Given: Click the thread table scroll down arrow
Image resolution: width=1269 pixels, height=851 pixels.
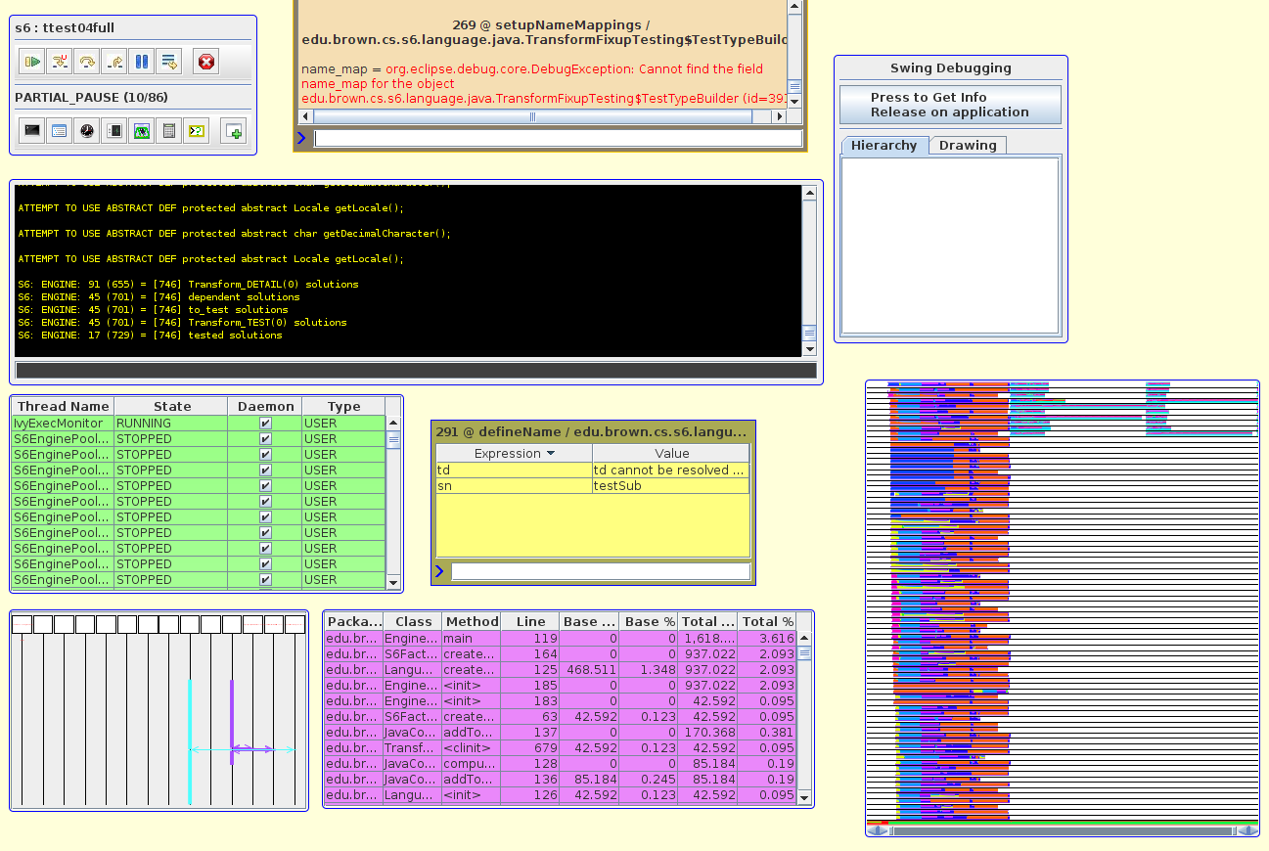Looking at the screenshot, I should 393,582.
